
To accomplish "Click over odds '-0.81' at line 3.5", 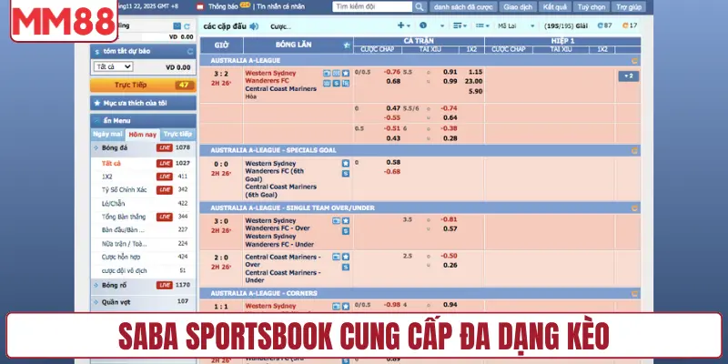I will 449,219.
